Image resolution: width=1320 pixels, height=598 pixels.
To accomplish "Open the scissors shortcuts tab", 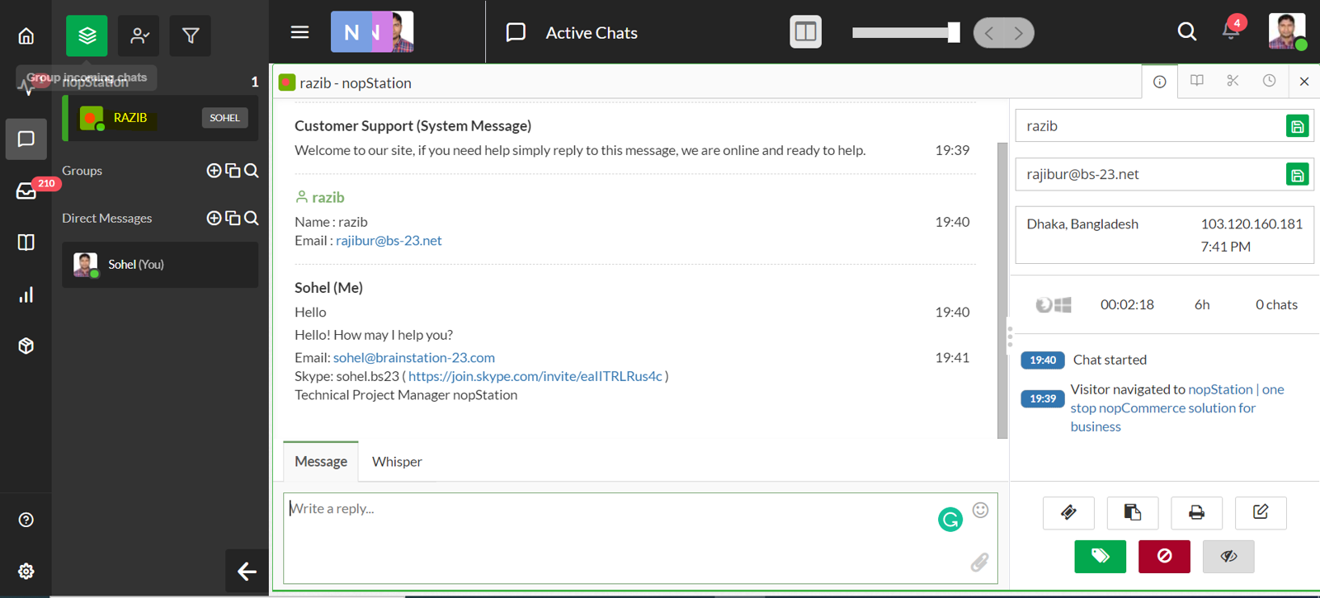I will (x=1233, y=81).
